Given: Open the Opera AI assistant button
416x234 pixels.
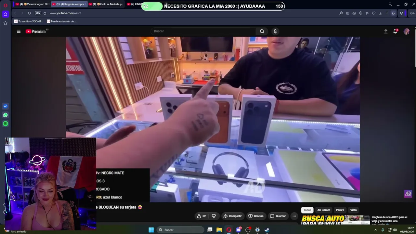Looking at the screenshot, I should click(412, 13).
